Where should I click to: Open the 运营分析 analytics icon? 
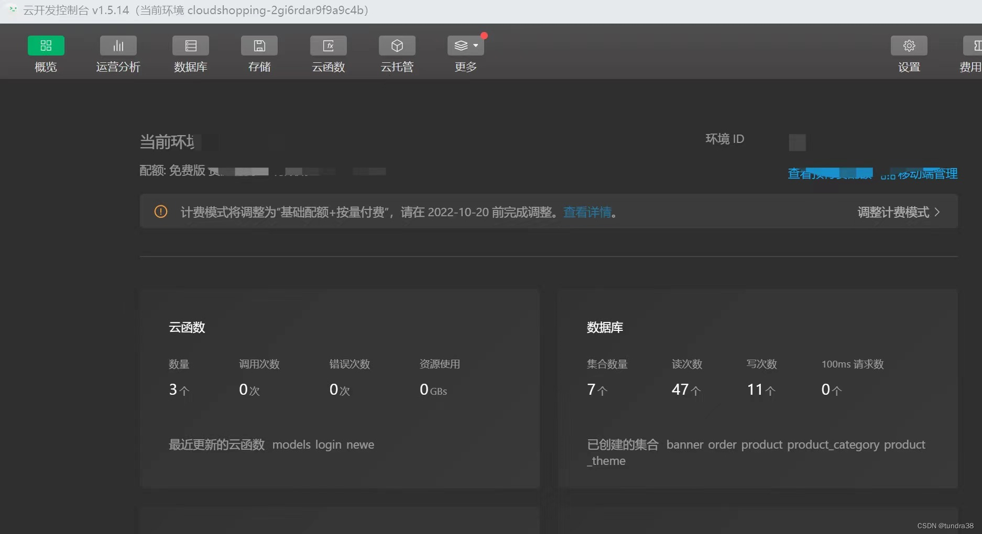click(118, 46)
